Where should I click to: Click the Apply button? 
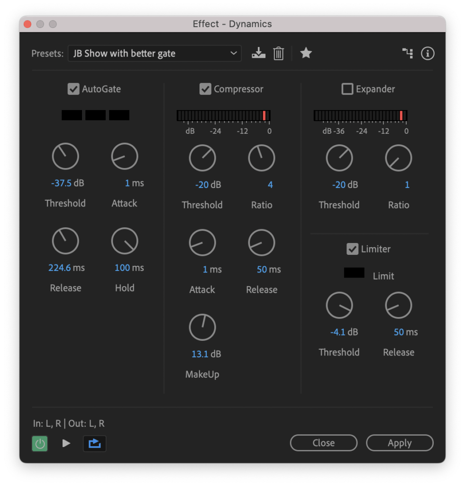[x=400, y=443]
